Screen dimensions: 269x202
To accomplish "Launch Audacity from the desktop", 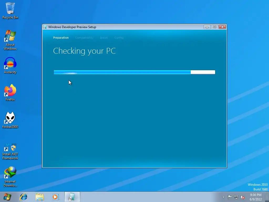I will coord(10,65).
